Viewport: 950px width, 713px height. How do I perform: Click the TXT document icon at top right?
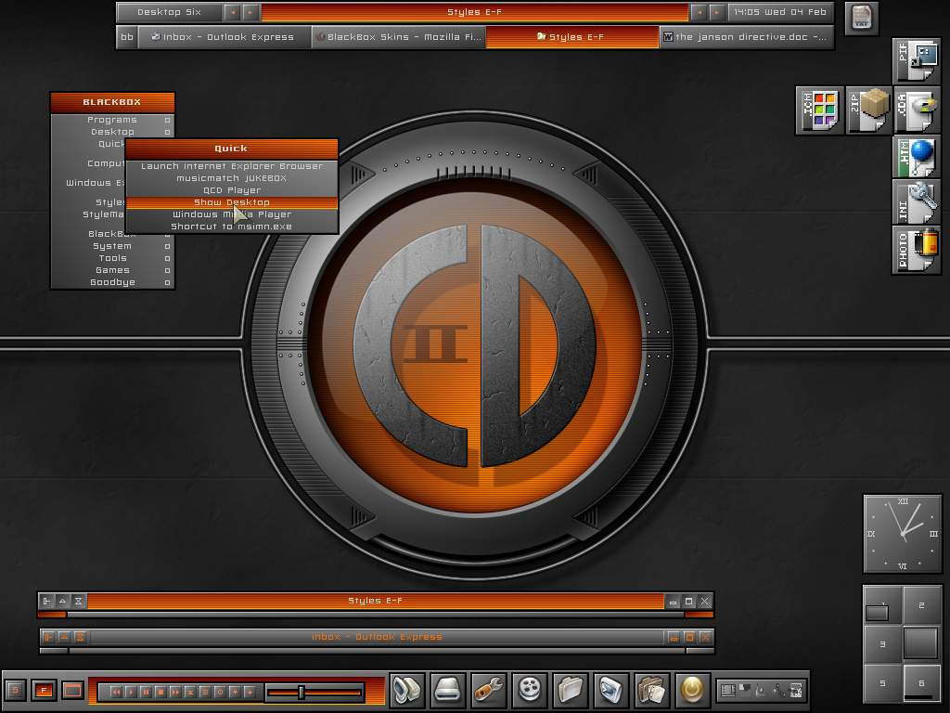coord(862,19)
